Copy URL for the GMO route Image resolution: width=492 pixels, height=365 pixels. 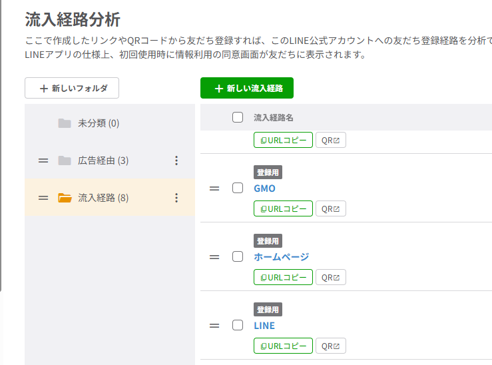284,208
